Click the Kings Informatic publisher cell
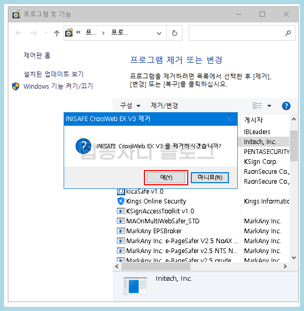Viewport: 304px width, 311px height. (x=266, y=201)
